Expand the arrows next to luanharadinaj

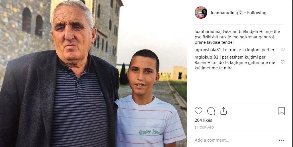coord(241,13)
